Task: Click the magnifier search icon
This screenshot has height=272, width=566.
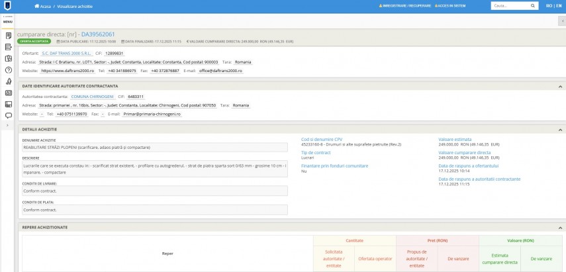Action: click(531, 5)
